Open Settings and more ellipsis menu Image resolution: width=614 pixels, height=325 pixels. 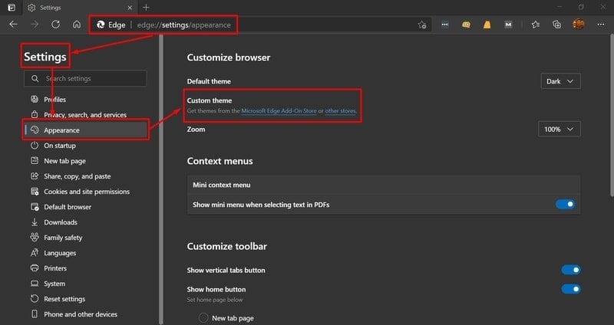(x=601, y=25)
